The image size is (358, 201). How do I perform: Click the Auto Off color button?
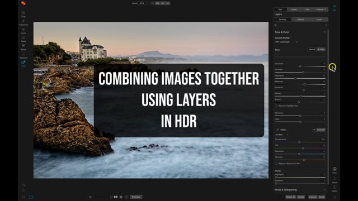coord(321,130)
